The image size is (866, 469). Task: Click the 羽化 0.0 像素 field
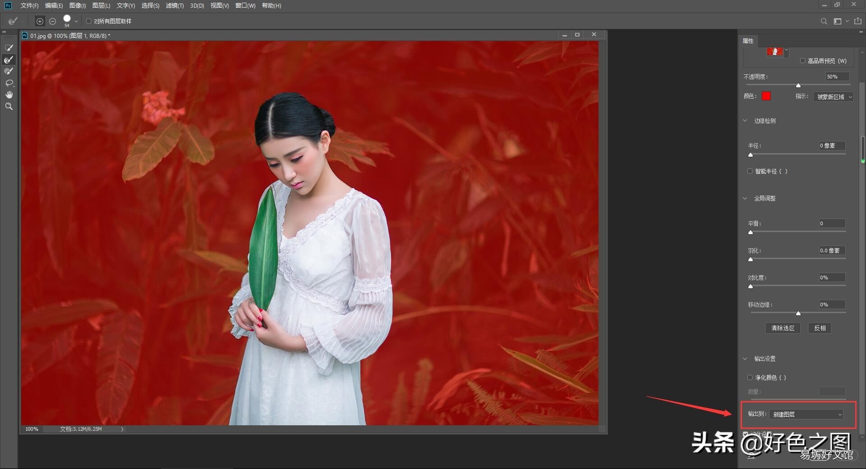(x=832, y=250)
